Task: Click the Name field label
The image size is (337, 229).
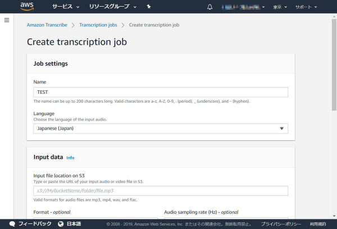Action: [x=40, y=82]
